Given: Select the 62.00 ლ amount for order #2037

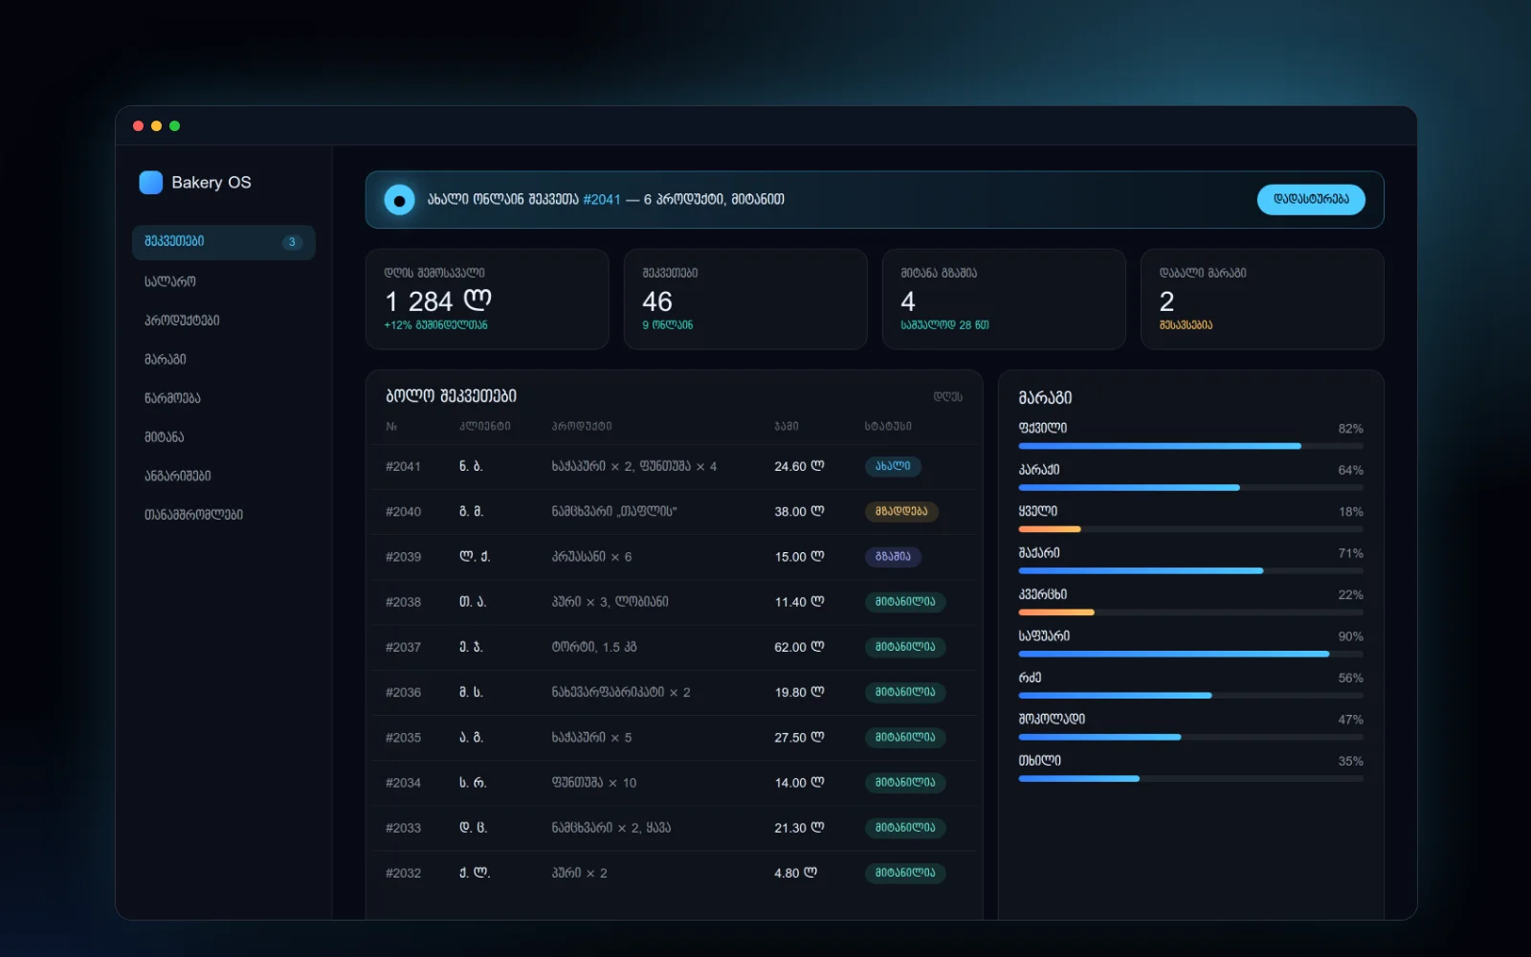Looking at the screenshot, I should click(x=799, y=647).
